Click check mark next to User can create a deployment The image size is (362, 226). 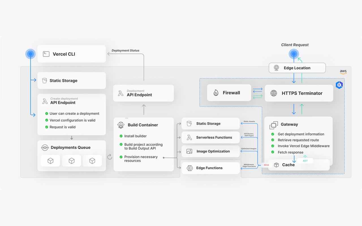coord(47,114)
